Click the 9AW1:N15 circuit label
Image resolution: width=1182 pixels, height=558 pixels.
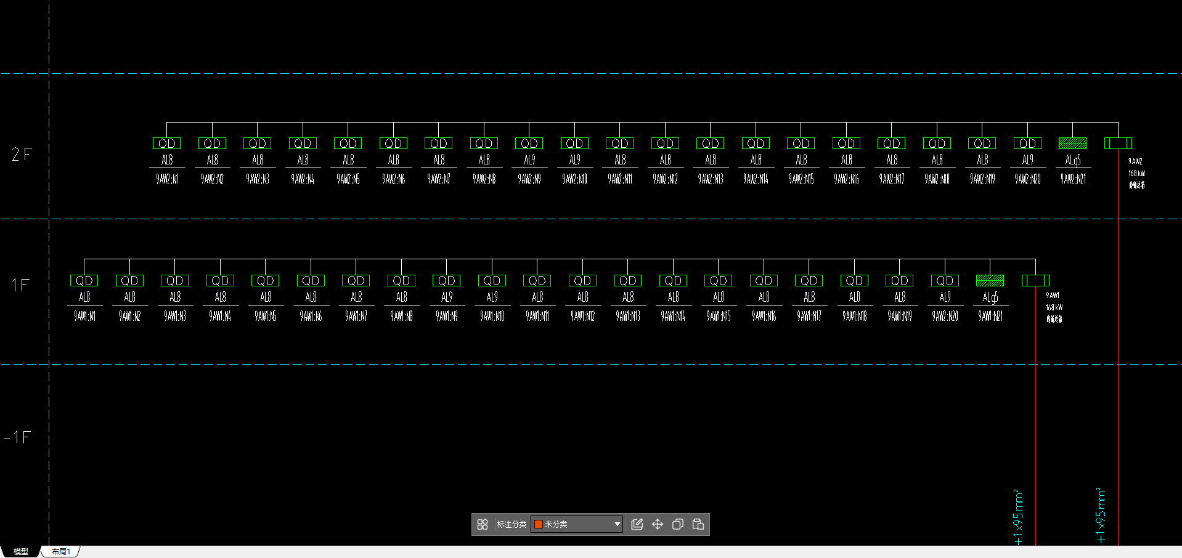[x=719, y=316]
